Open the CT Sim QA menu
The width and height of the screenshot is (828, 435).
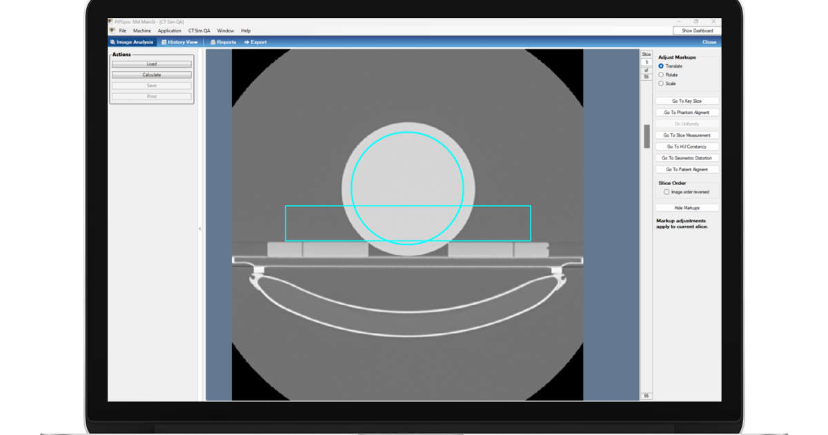point(199,30)
